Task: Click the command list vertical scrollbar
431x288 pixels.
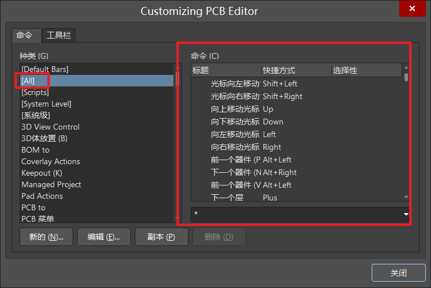Action: pyautogui.click(x=406, y=138)
